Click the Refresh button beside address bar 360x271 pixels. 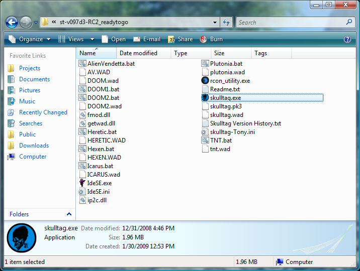226,22
